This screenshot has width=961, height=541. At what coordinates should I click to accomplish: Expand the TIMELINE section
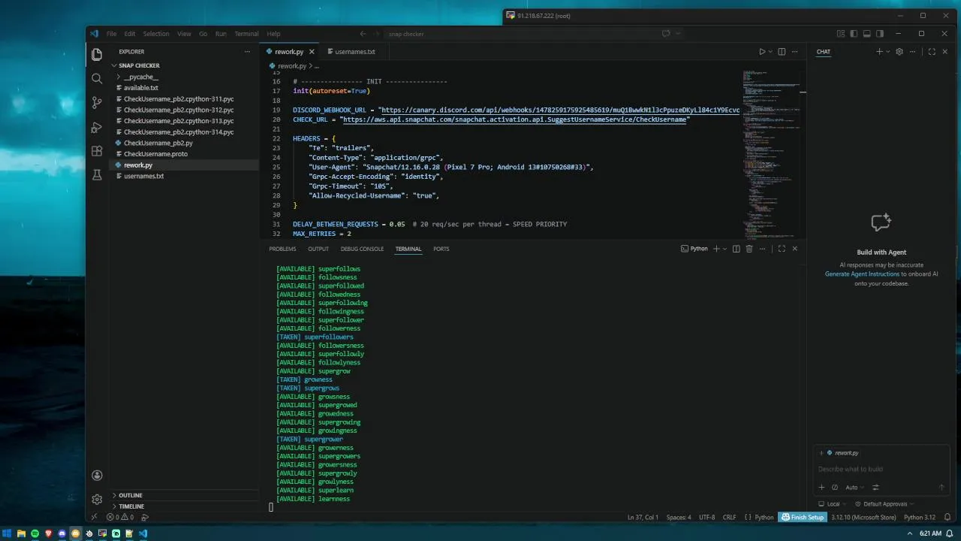(131, 506)
